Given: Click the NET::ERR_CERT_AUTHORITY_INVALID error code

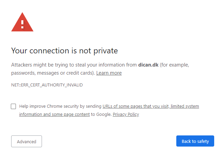Looking at the screenshot, I should (x=47, y=85).
